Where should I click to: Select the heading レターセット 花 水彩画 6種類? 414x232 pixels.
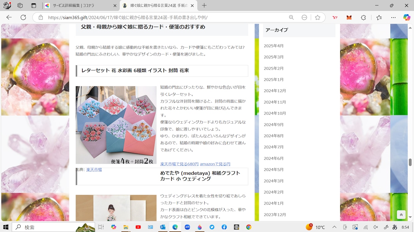point(135,70)
